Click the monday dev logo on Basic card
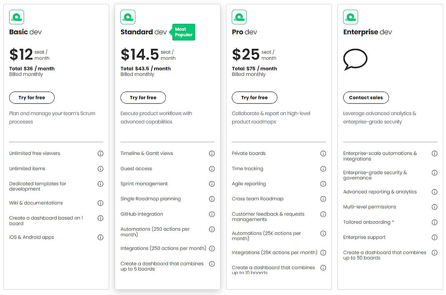Screen dimensions: 446x295 17,17
